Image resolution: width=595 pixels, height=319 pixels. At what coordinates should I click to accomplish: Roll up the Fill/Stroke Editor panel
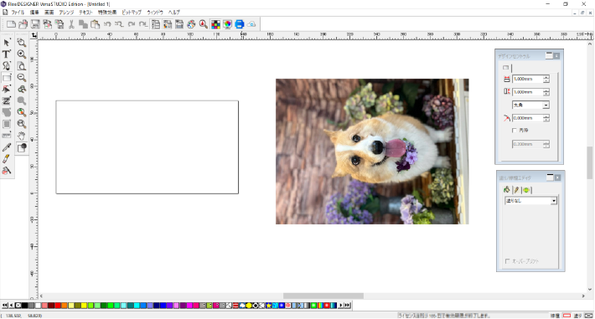pos(550,178)
